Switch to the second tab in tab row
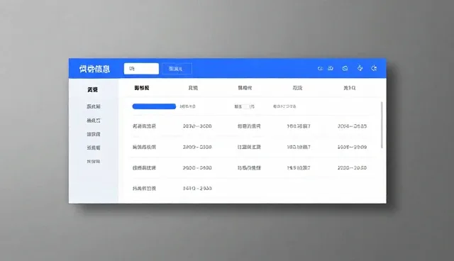Image resolution: width=454 pixels, height=261 pixels. (x=193, y=88)
